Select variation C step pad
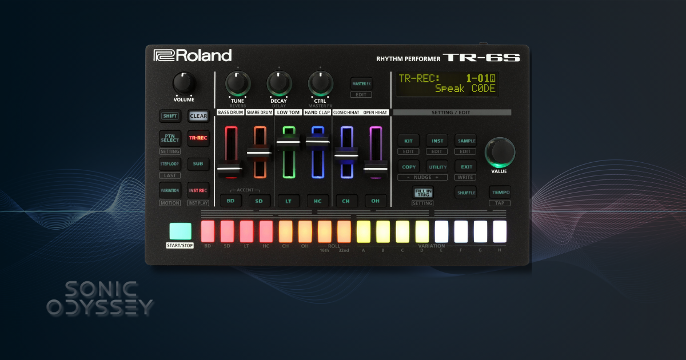 tap(402, 231)
